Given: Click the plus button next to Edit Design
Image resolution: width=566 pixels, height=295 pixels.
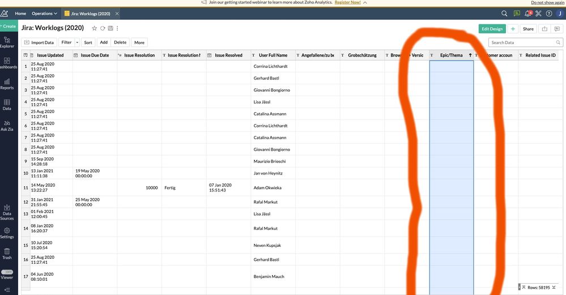Looking at the screenshot, I should (513, 29).
